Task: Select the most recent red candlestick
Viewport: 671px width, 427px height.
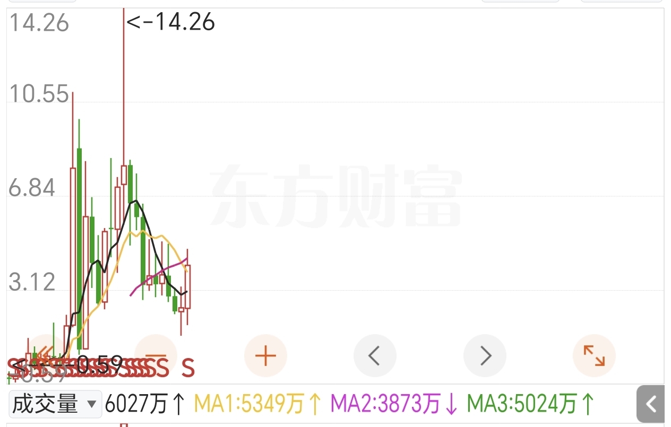Action: coord(187,286)
